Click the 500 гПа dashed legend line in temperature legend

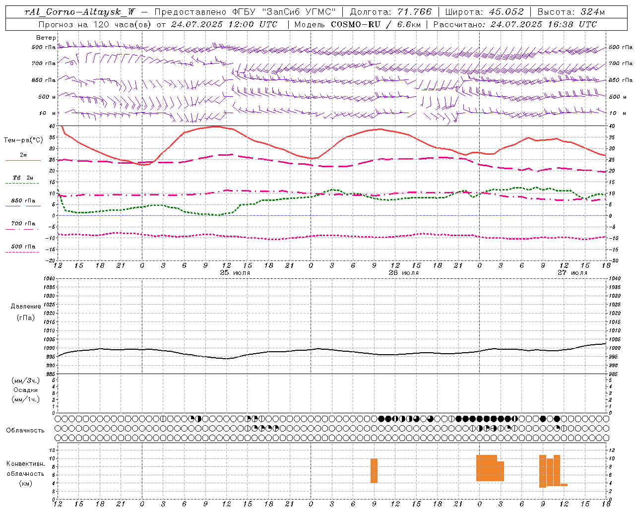(x=23, y=252)
